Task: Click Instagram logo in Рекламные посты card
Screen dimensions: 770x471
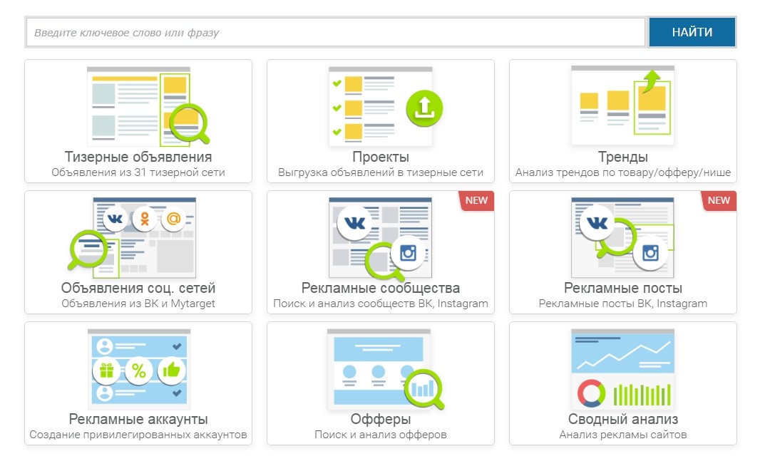Action: click(x=650, y=253)
